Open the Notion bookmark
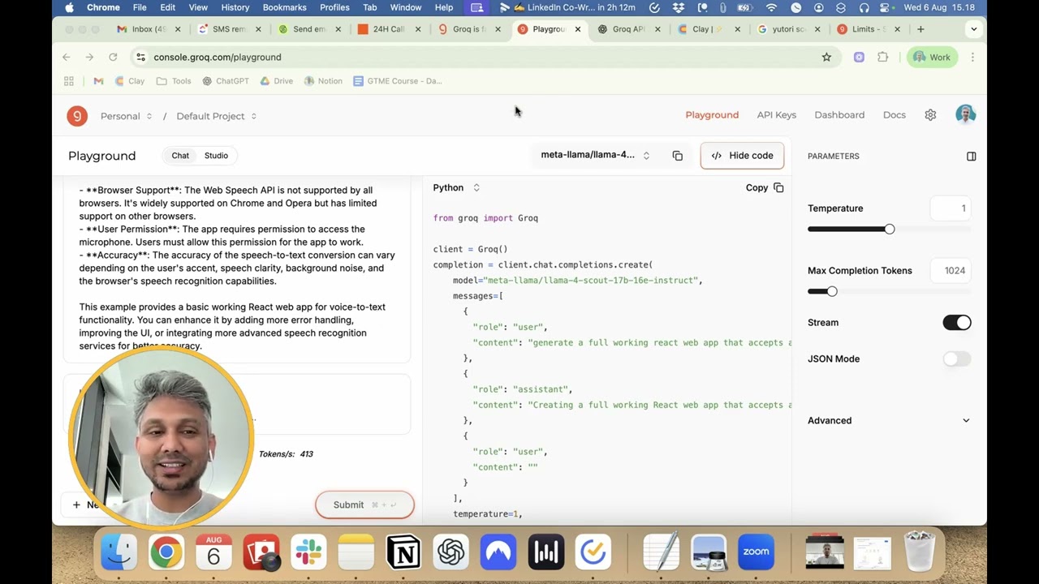 tap(322, 81)
